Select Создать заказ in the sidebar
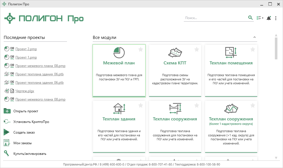Screen dimensions: 283x168 (x=24, y=132)
